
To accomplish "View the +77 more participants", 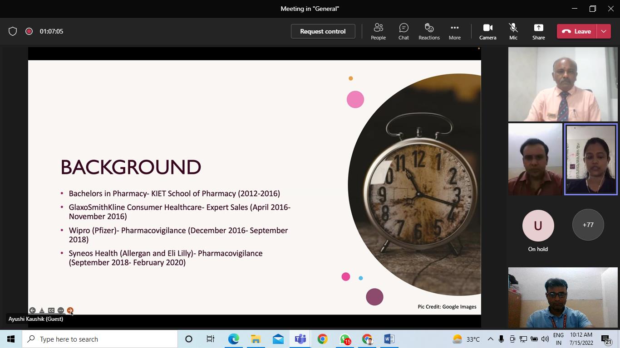I will point(588,225).
